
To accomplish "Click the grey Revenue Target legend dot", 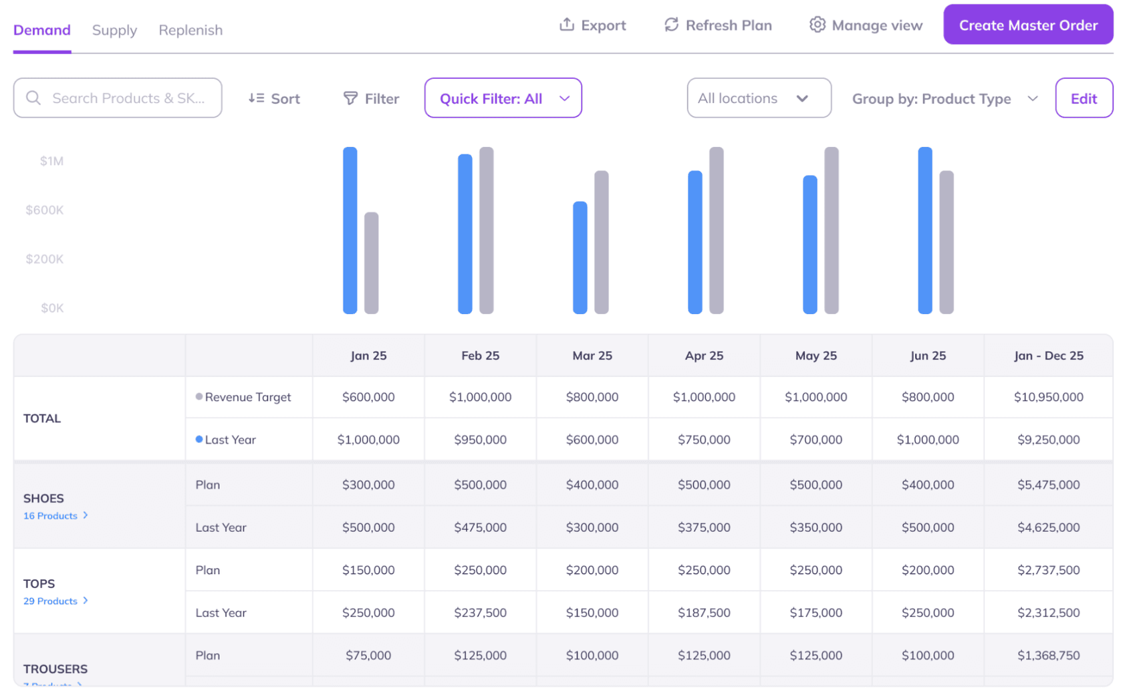I will [199, 396].
